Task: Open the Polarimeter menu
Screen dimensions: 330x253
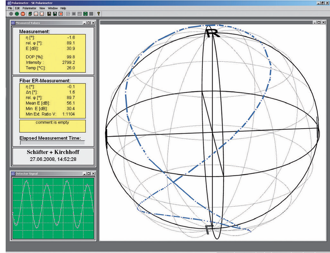Action: pyautogui.click(x=29, y=8)
